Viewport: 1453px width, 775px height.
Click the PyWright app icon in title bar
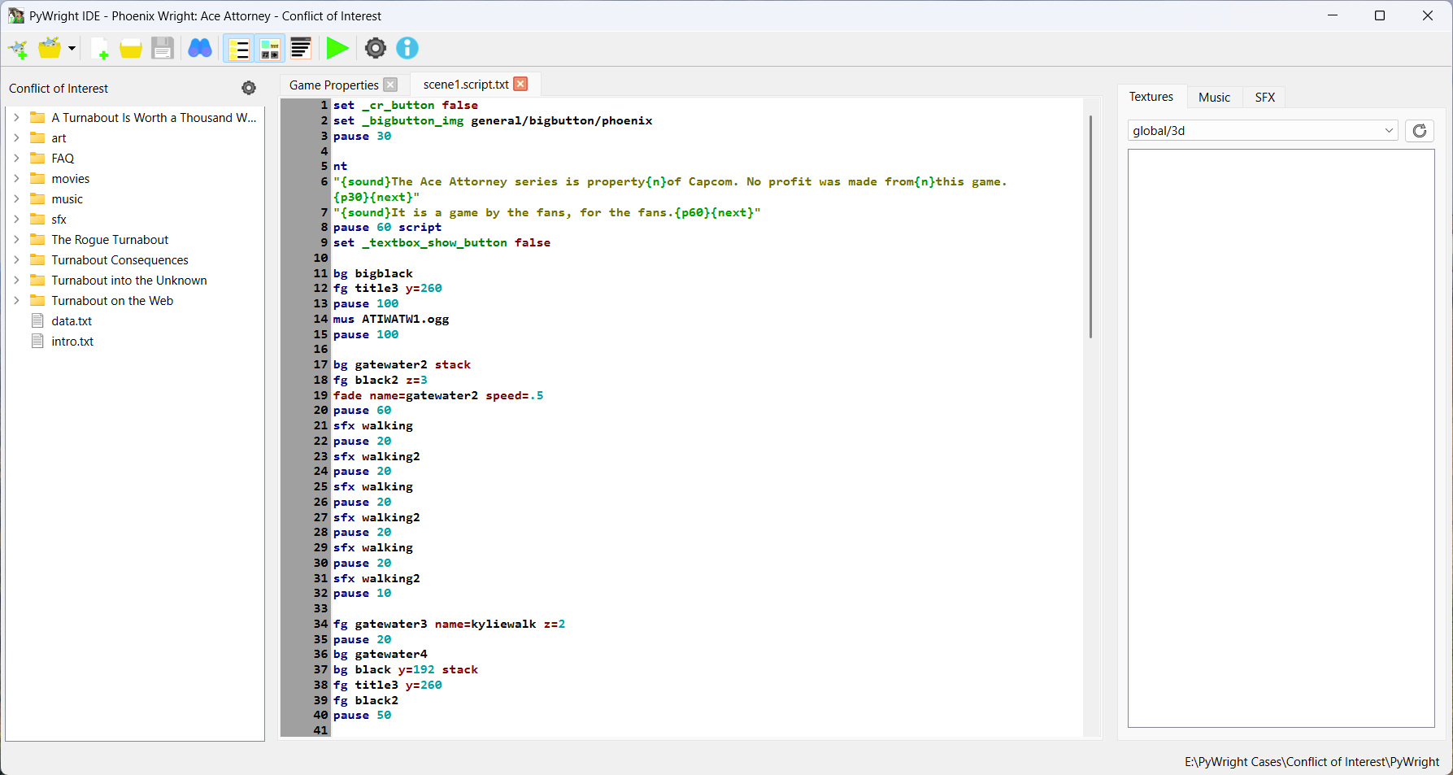click(15, 15)
